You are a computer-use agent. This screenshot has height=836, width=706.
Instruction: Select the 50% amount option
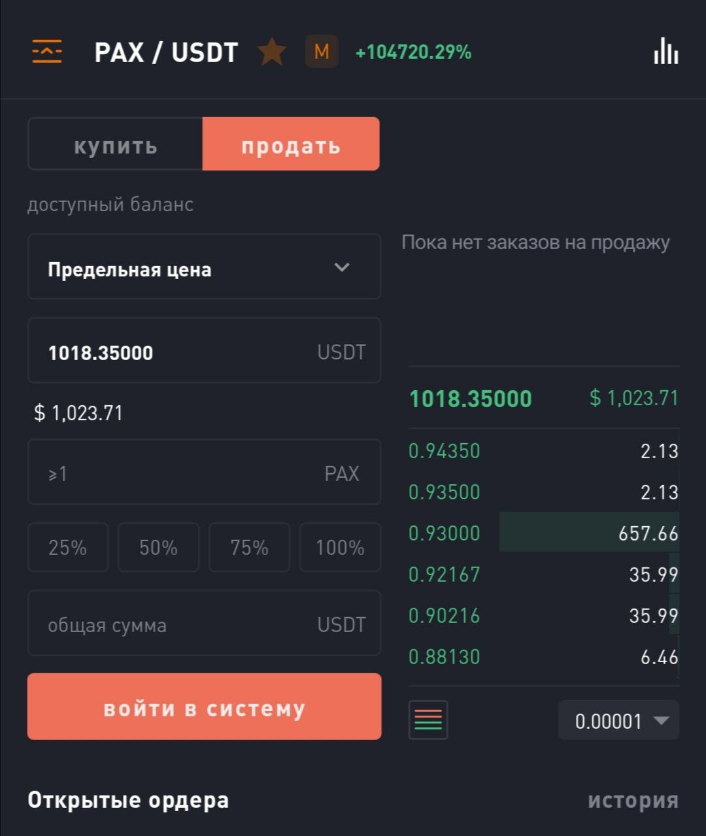point(158,547)
